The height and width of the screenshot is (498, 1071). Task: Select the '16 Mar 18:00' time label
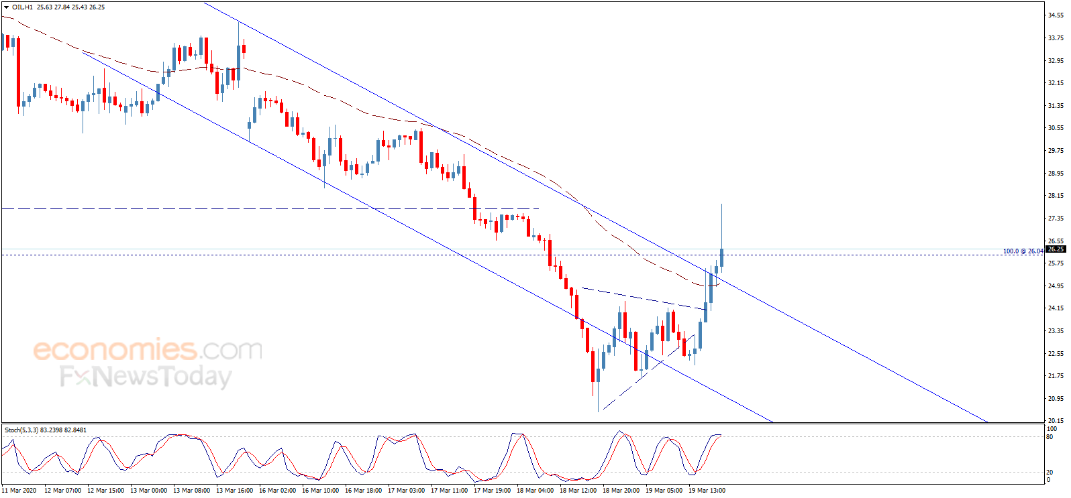(363, 491)
